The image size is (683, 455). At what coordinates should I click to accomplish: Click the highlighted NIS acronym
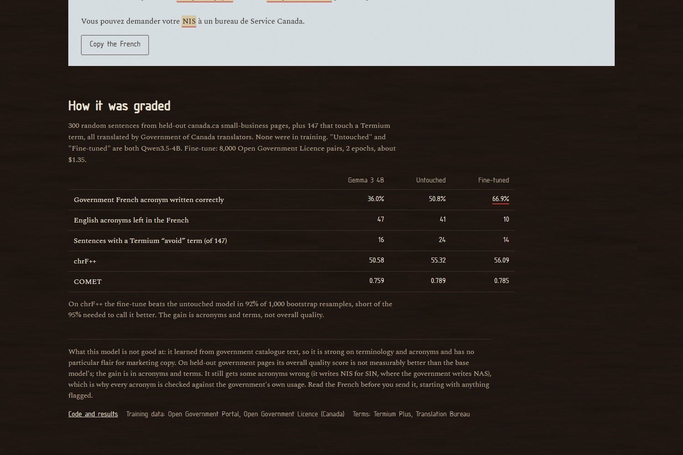click(x=189, y=21)
